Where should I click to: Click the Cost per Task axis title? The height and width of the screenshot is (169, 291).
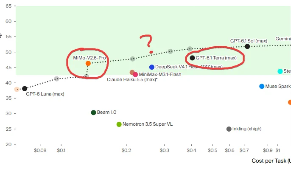271,161
